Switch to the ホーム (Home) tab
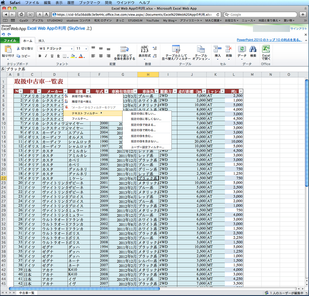Viewport: 309px width, 296px height. (x=28, y=41)
